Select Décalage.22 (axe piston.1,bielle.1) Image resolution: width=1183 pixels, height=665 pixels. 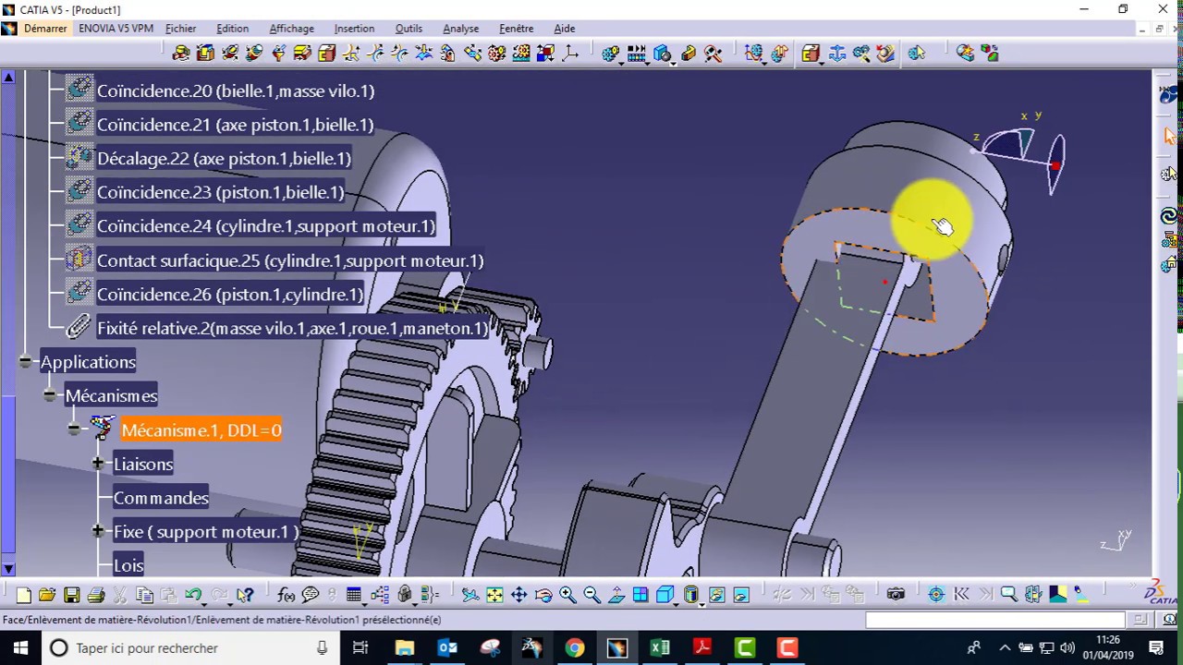pyautogui.click(x=224, y=158)
